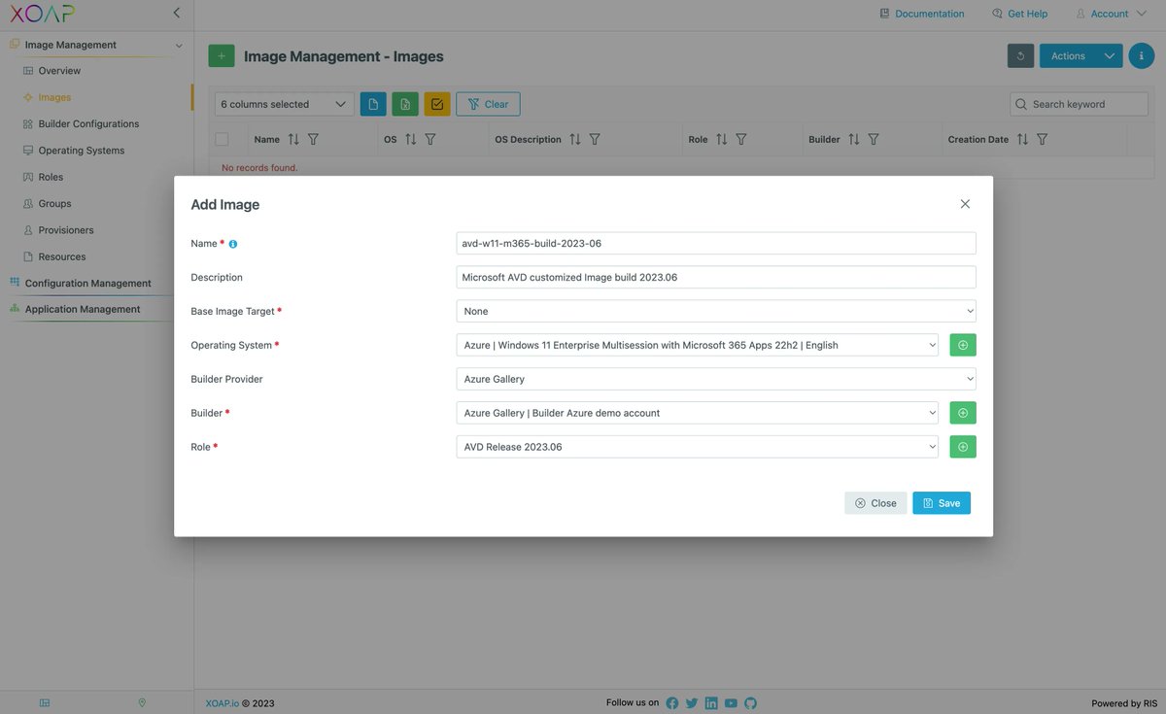Sort by Creation Date column

1022,140
